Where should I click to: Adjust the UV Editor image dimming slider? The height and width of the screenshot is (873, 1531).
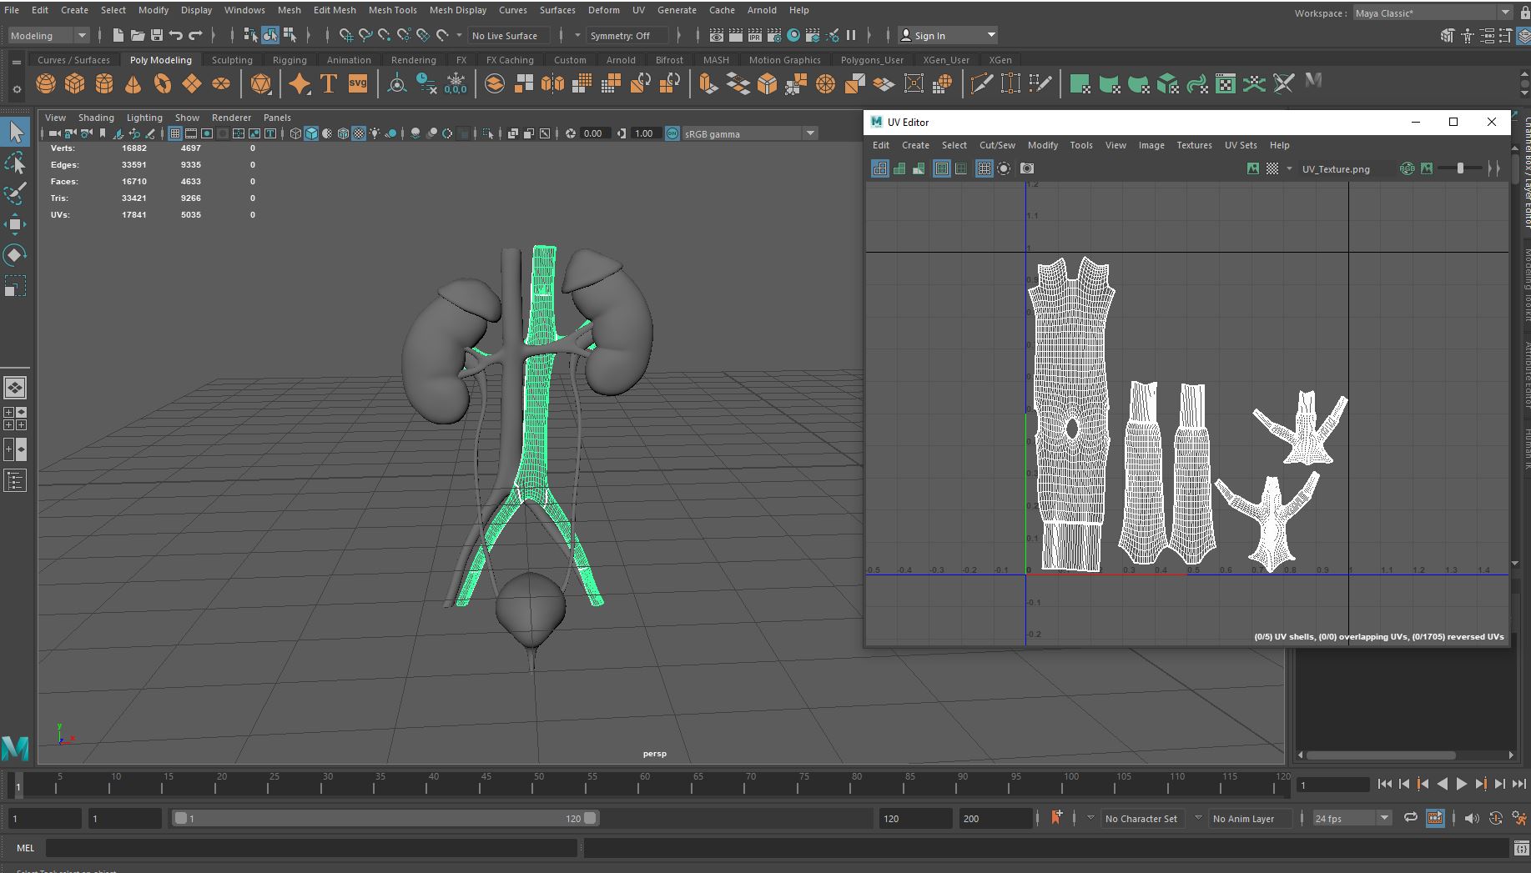(1460, 168)
